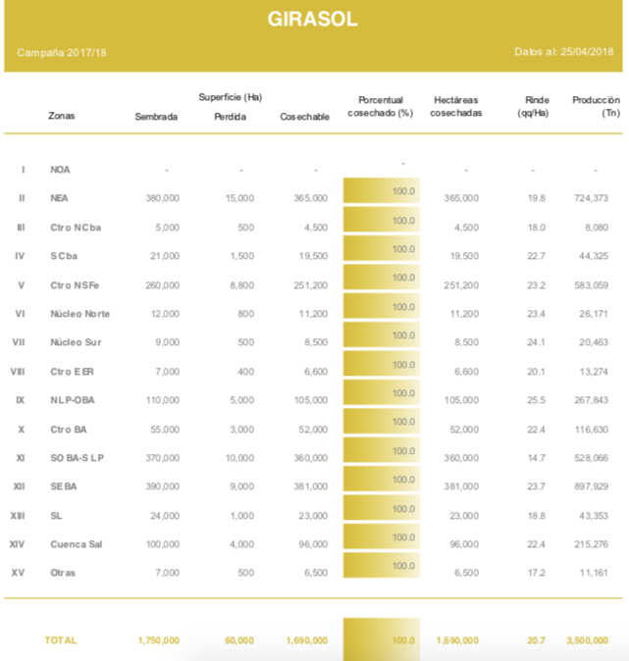Select the Zonas column header

tap(62, 116)
